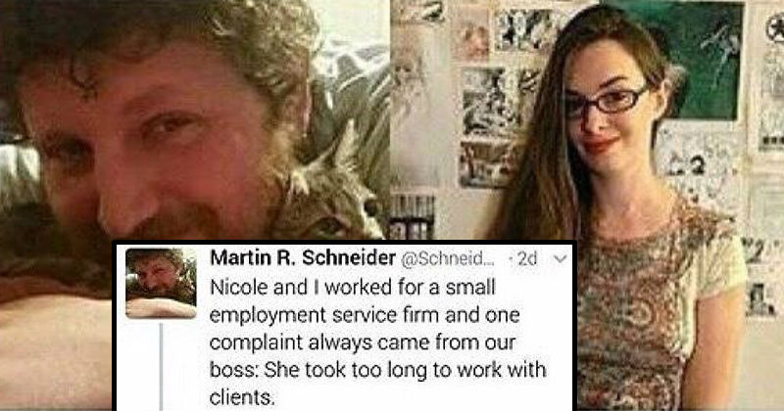Open the tweet options chevron arrow
The width and height of the screenshot is (784, 411).
point(561,259)
